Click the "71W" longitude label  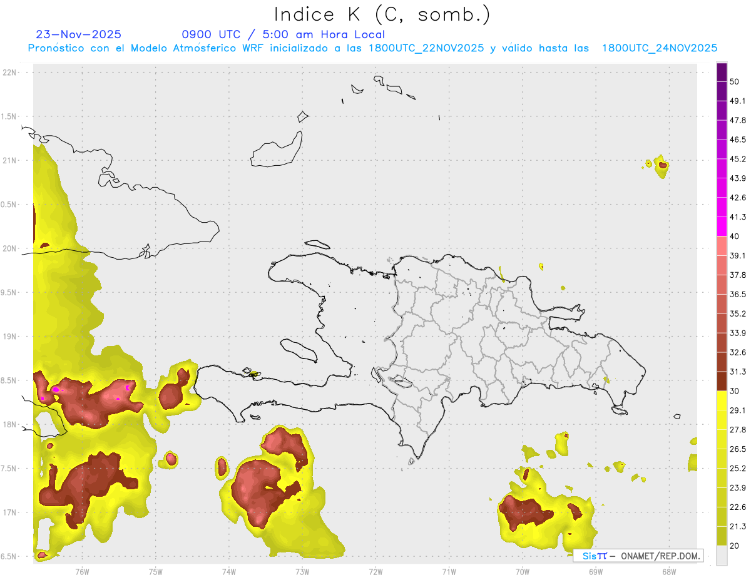coord(449,572)
